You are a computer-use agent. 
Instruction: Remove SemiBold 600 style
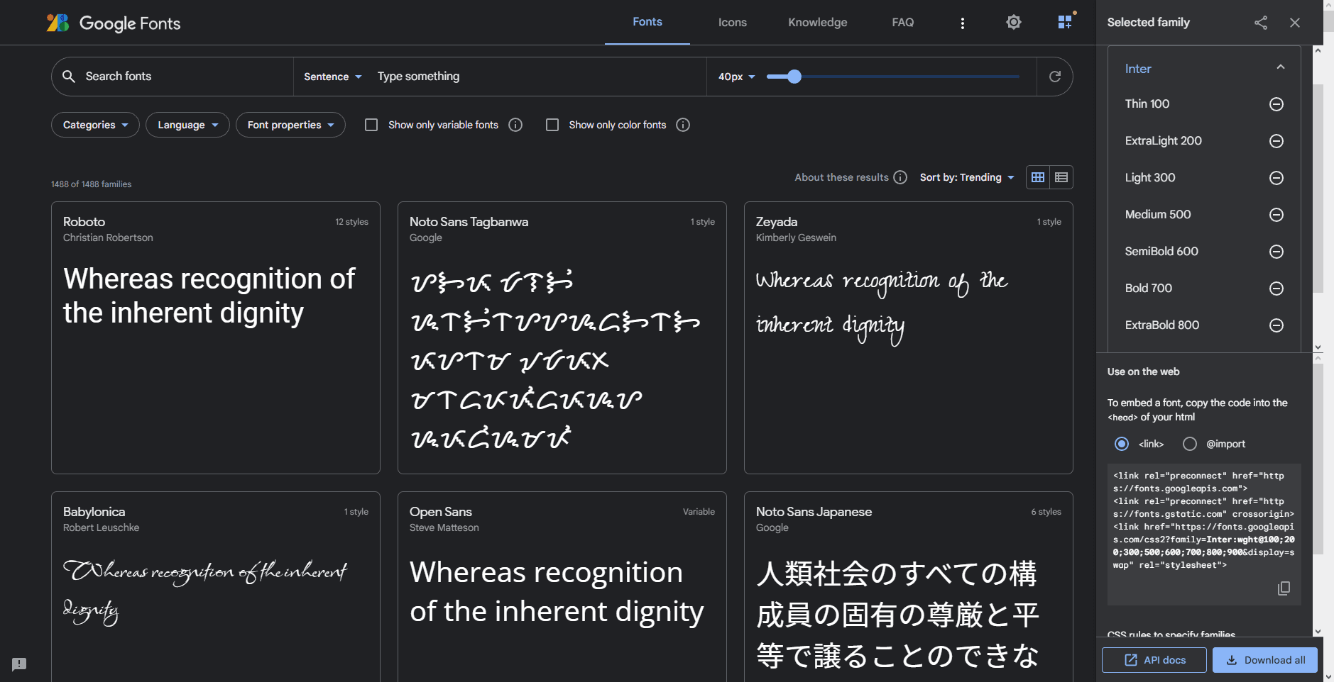click(1276, 252)
